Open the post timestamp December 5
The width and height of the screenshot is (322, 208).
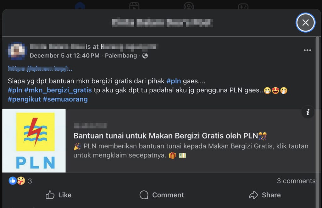(64, 56)
